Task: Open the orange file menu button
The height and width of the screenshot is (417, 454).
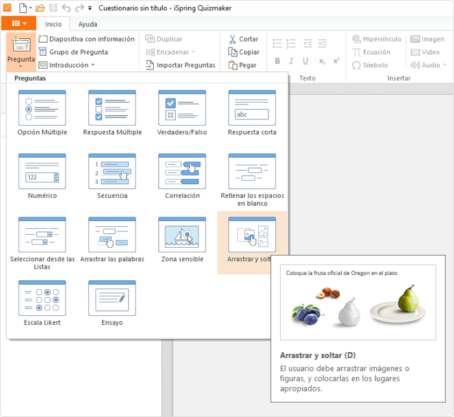Action: click(19, 23)
